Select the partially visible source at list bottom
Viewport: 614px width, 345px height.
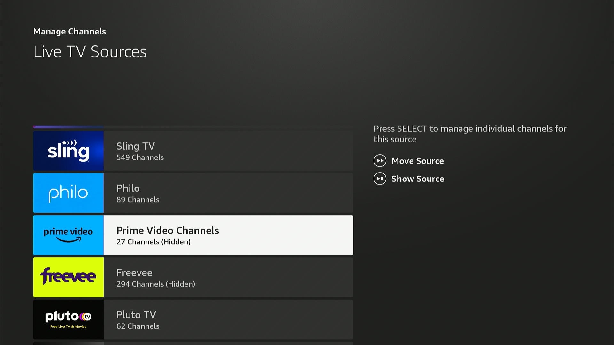193,343
